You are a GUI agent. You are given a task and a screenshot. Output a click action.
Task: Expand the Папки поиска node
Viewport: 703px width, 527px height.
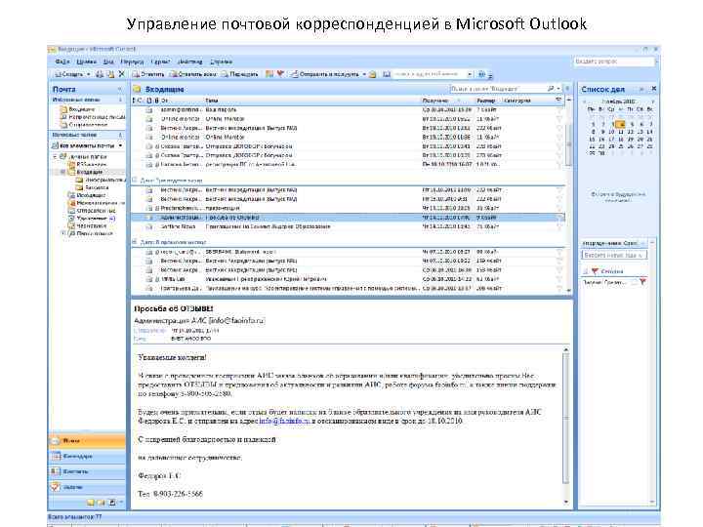coord(63,233)
